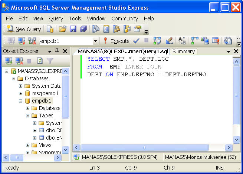Click the Object Explorer vertical scrollbar thumb
Screen dimensions: 243x174
pos(65,97)
